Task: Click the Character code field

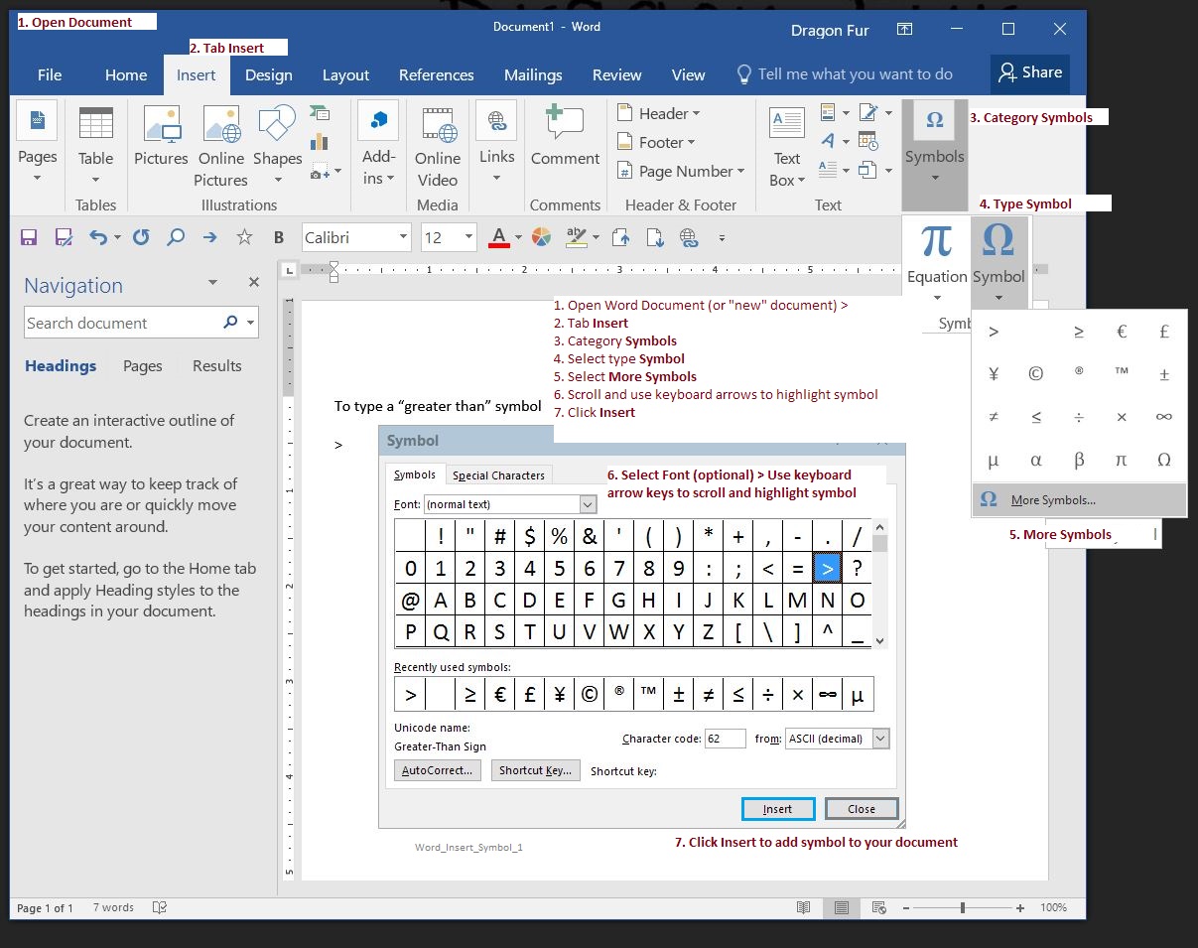Action: 725,739
